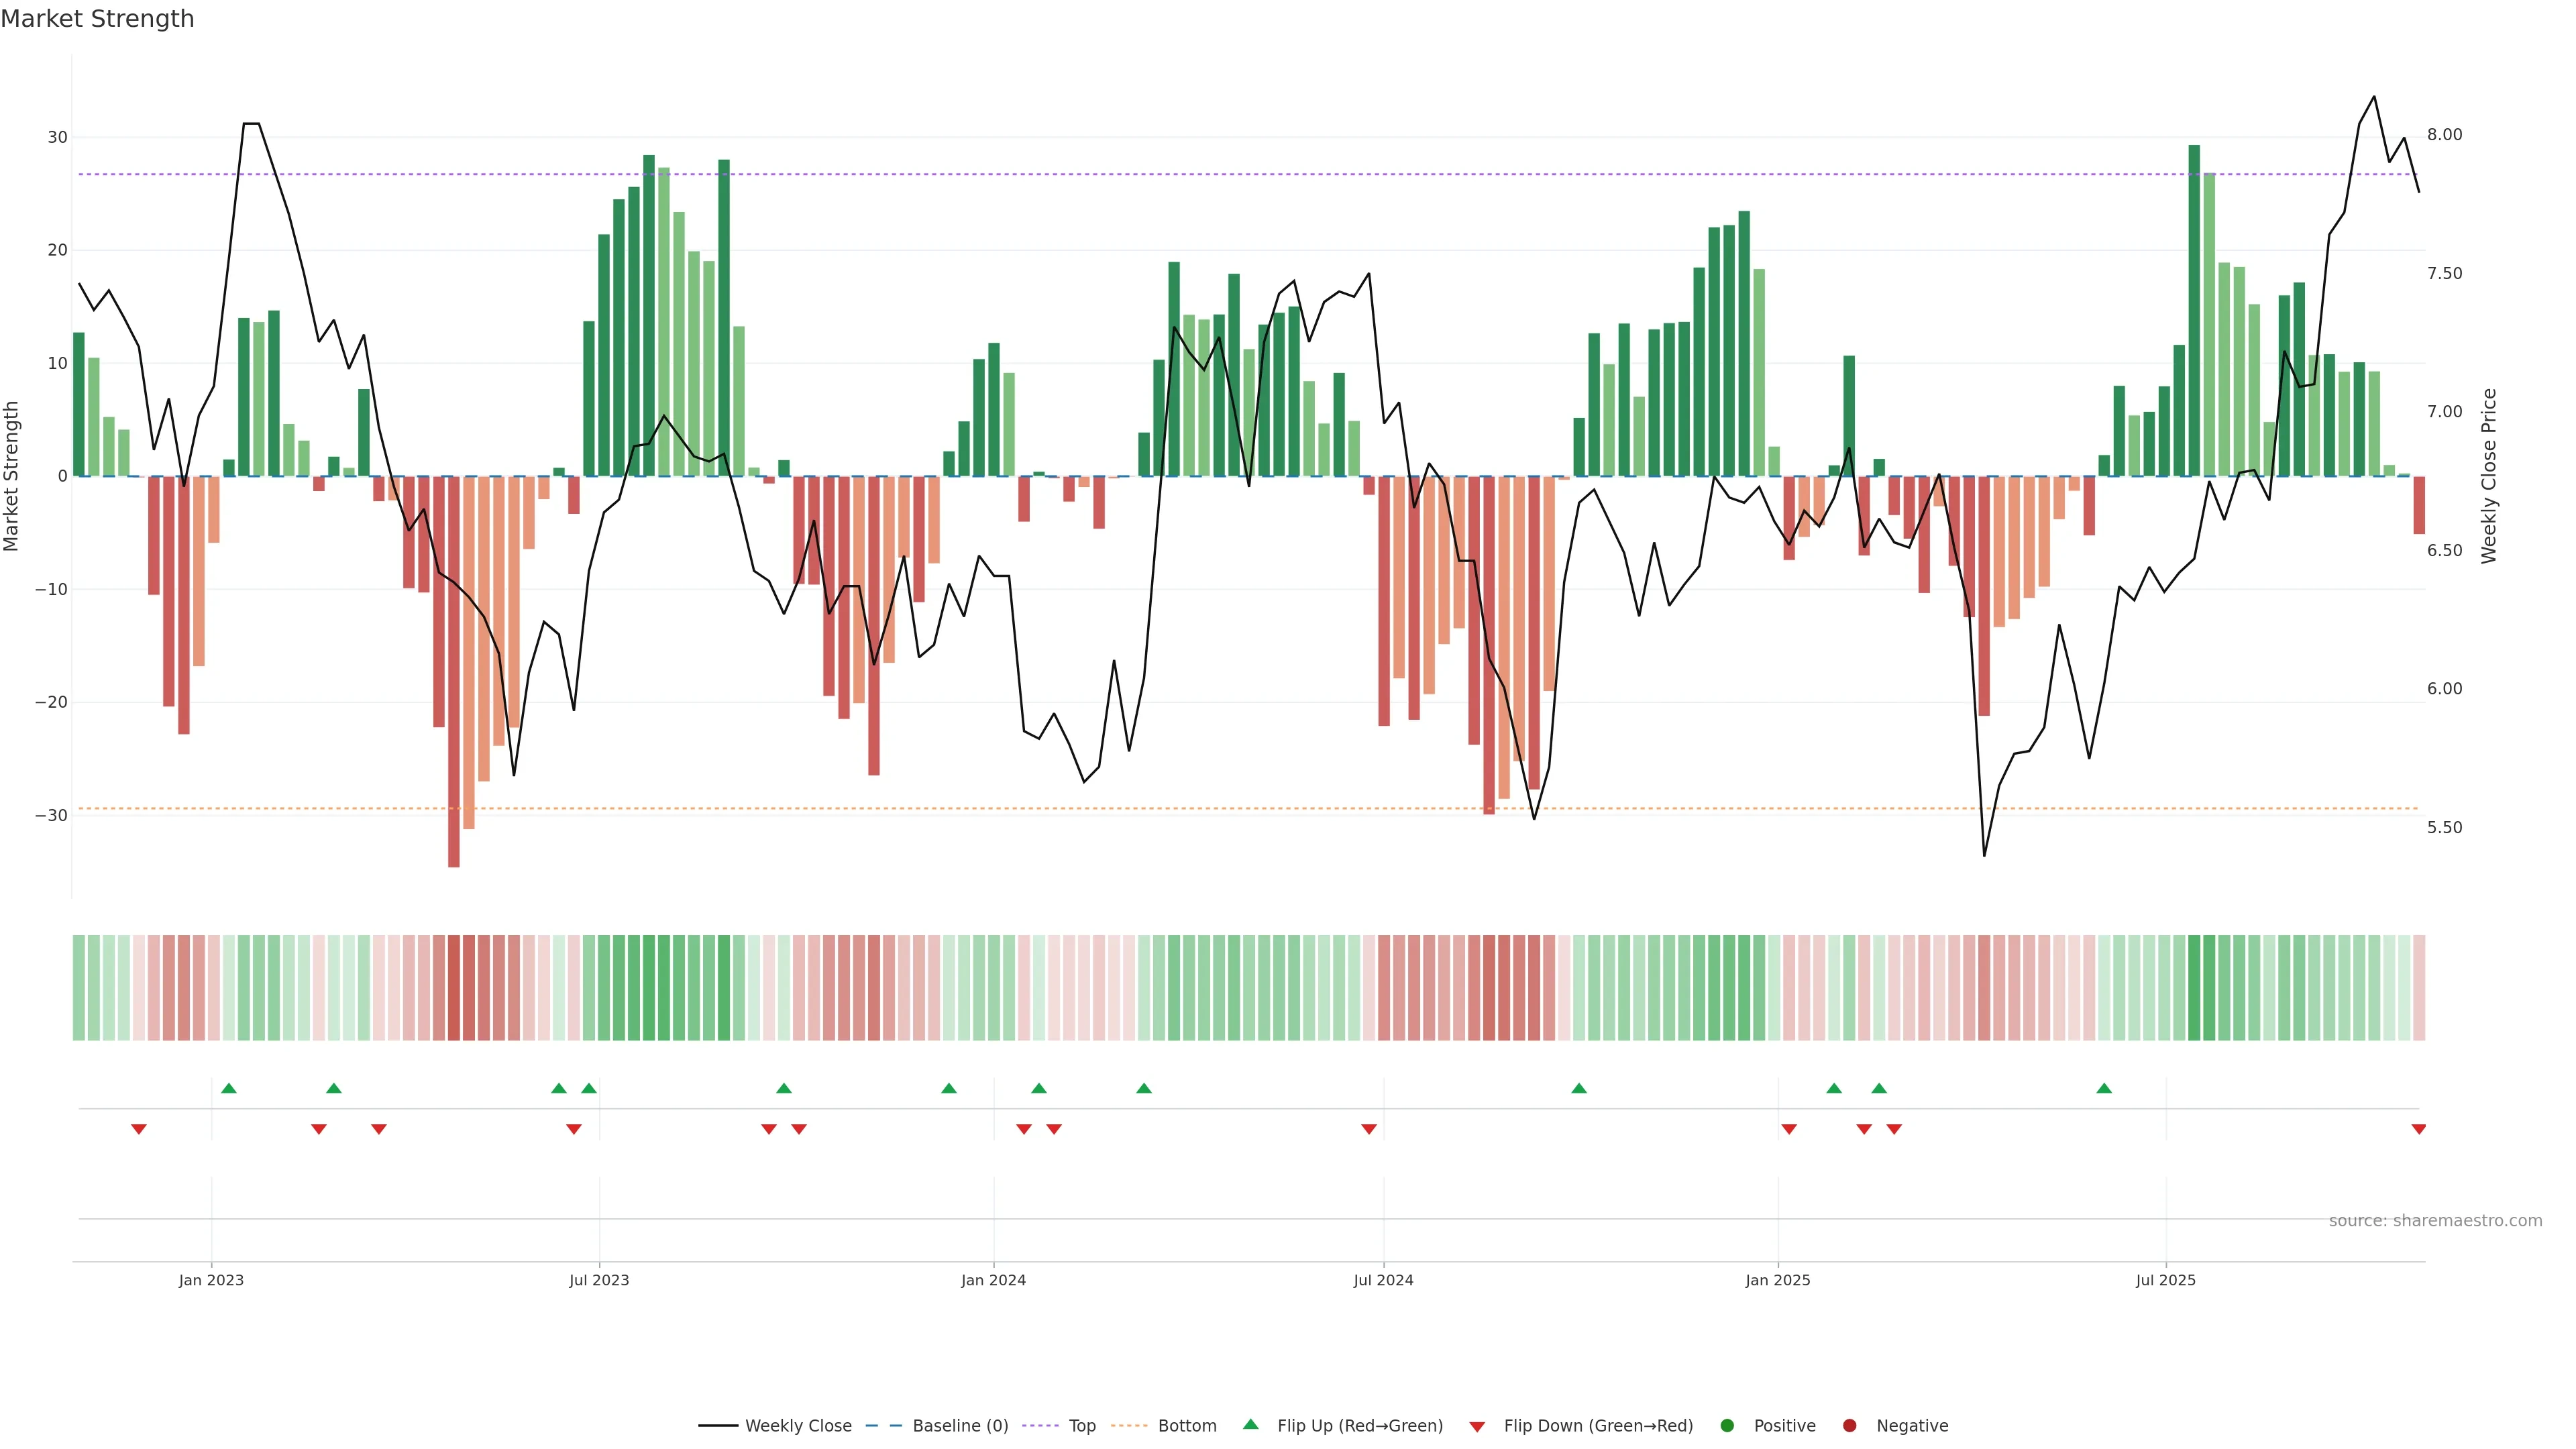Click the Market Strength chart title

click(97, 19)
